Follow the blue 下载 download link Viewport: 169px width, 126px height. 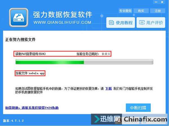tap(108, 89)
